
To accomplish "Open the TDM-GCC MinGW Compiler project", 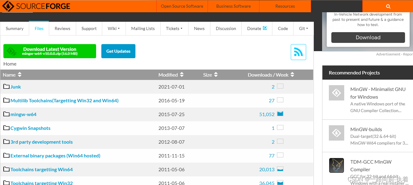I will 371,166.
